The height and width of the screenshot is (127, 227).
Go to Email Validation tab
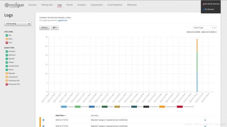click(x=115, y=5)
